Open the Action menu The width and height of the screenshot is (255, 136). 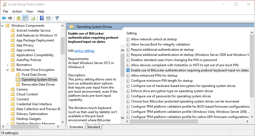click(x=17, y=11)
